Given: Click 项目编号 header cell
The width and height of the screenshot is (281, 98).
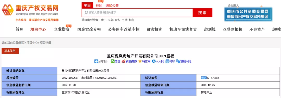Looking at the screenshot, I should pos(29,78).
